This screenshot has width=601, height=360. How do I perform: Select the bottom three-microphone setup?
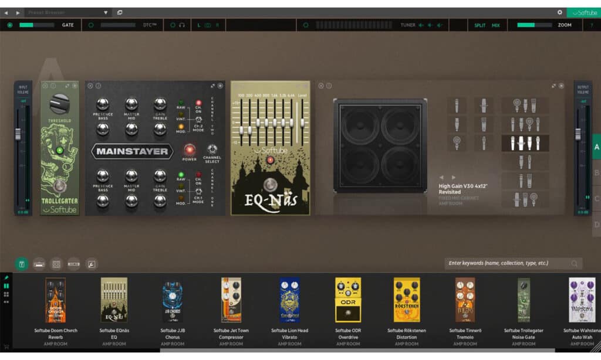(525, 199)
